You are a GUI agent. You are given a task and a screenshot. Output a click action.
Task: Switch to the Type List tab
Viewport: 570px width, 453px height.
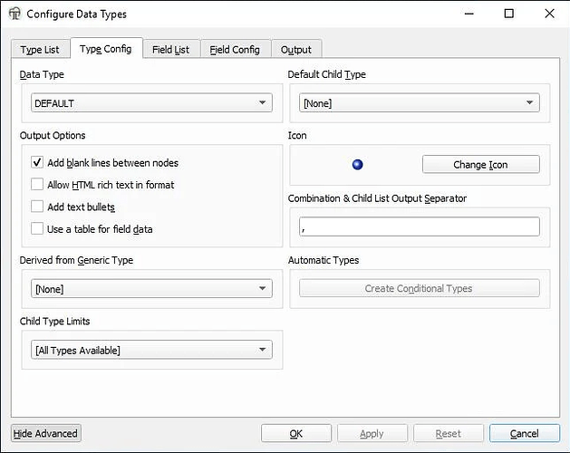40,50
